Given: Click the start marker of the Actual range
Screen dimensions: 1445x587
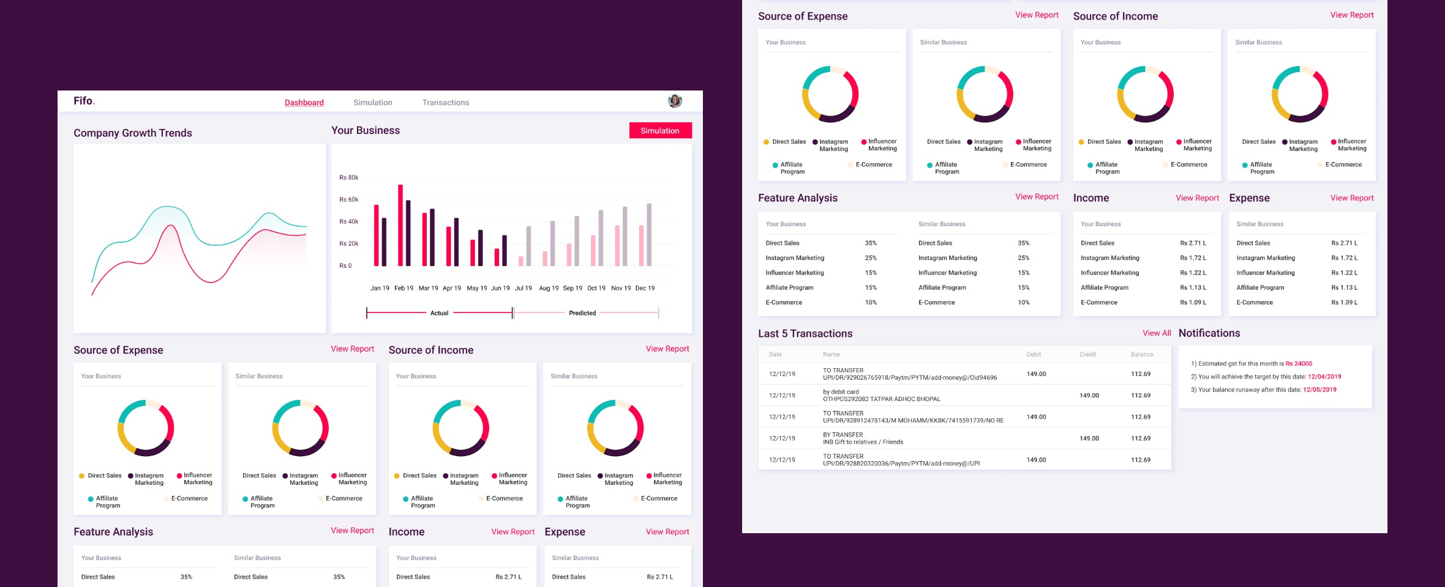Looking at the screenshot, I should [367, 313].
